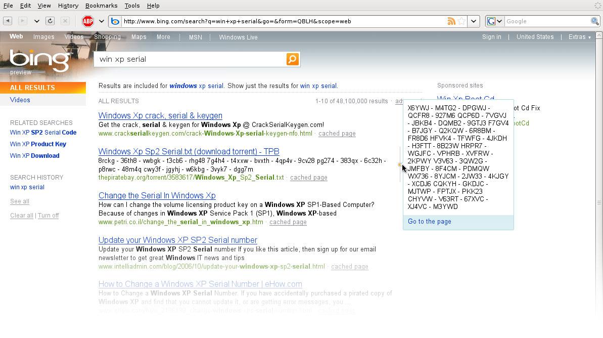Click the Bing site icon in address bar
Screen dimensions: 603x338
coord(115,21)
